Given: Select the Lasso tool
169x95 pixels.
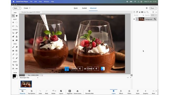Looking at the screenshot, I should [13, 26].
